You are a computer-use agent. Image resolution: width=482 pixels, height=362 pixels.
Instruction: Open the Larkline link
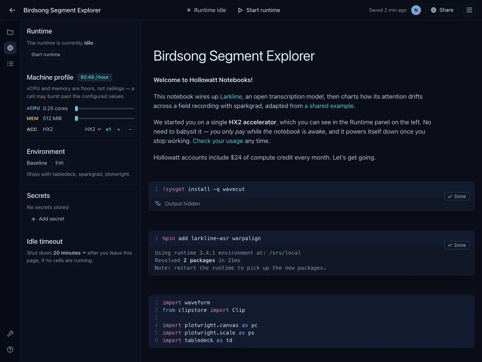(231, 97)
